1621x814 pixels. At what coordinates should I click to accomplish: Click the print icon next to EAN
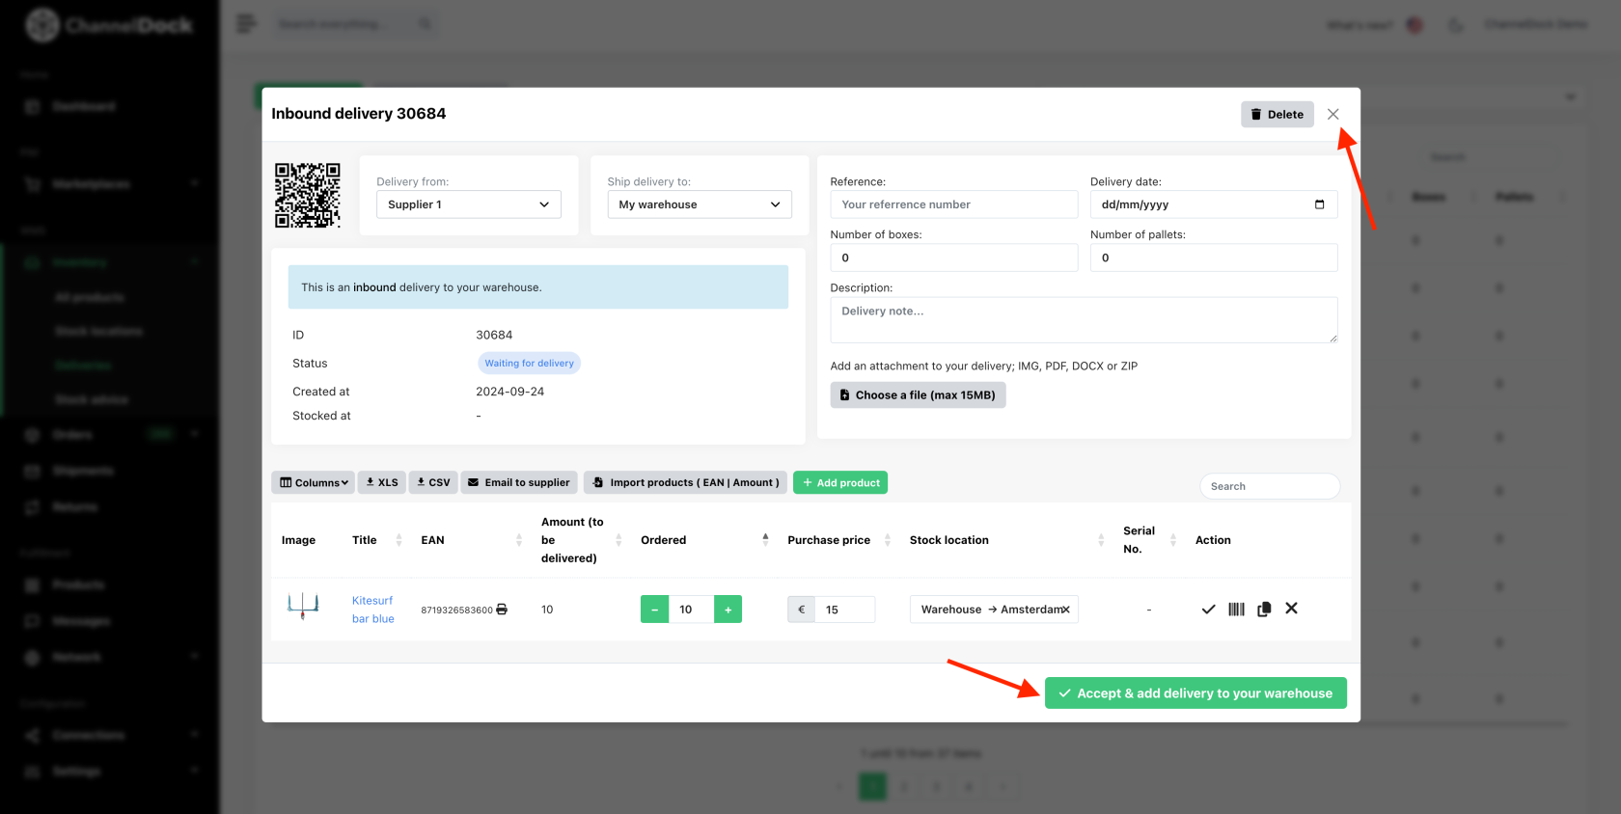click(502, 610)
